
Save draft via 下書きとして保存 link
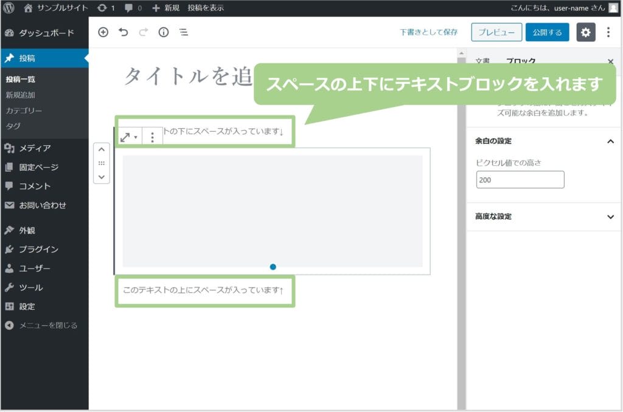(428, 33)
